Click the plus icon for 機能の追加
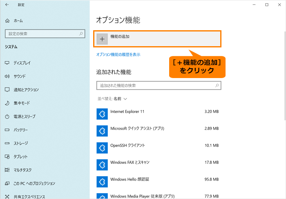This screenshot has width=286, height=199. (102, 39)
